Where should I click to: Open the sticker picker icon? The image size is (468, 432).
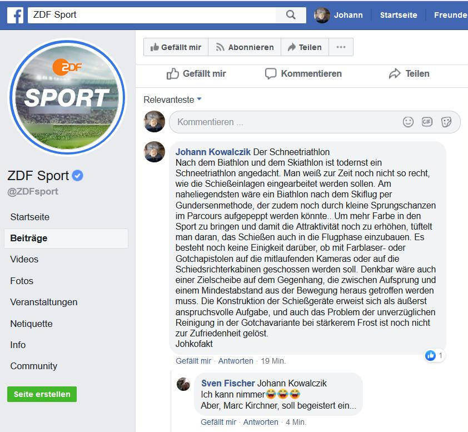point(446,122)
